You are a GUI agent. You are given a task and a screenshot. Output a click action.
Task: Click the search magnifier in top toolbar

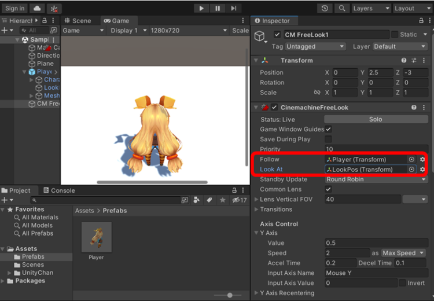(341, 8)
